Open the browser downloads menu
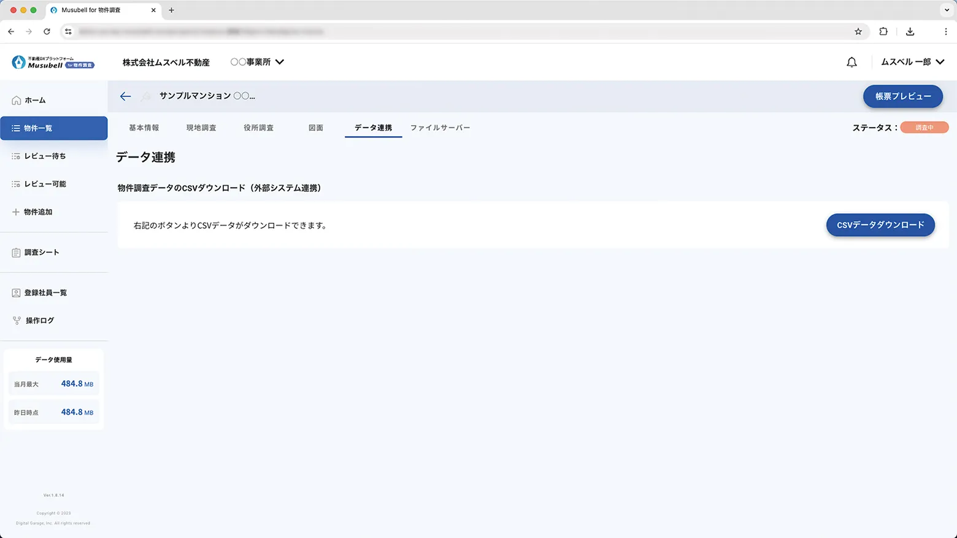This screenshot has width=957, height=538. coord(910,31)
